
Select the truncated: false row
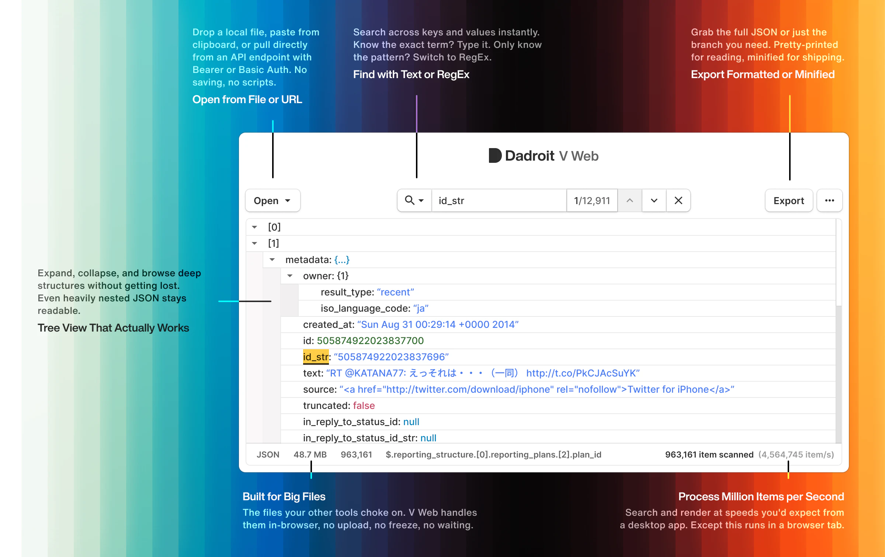(x=339, y=406)
